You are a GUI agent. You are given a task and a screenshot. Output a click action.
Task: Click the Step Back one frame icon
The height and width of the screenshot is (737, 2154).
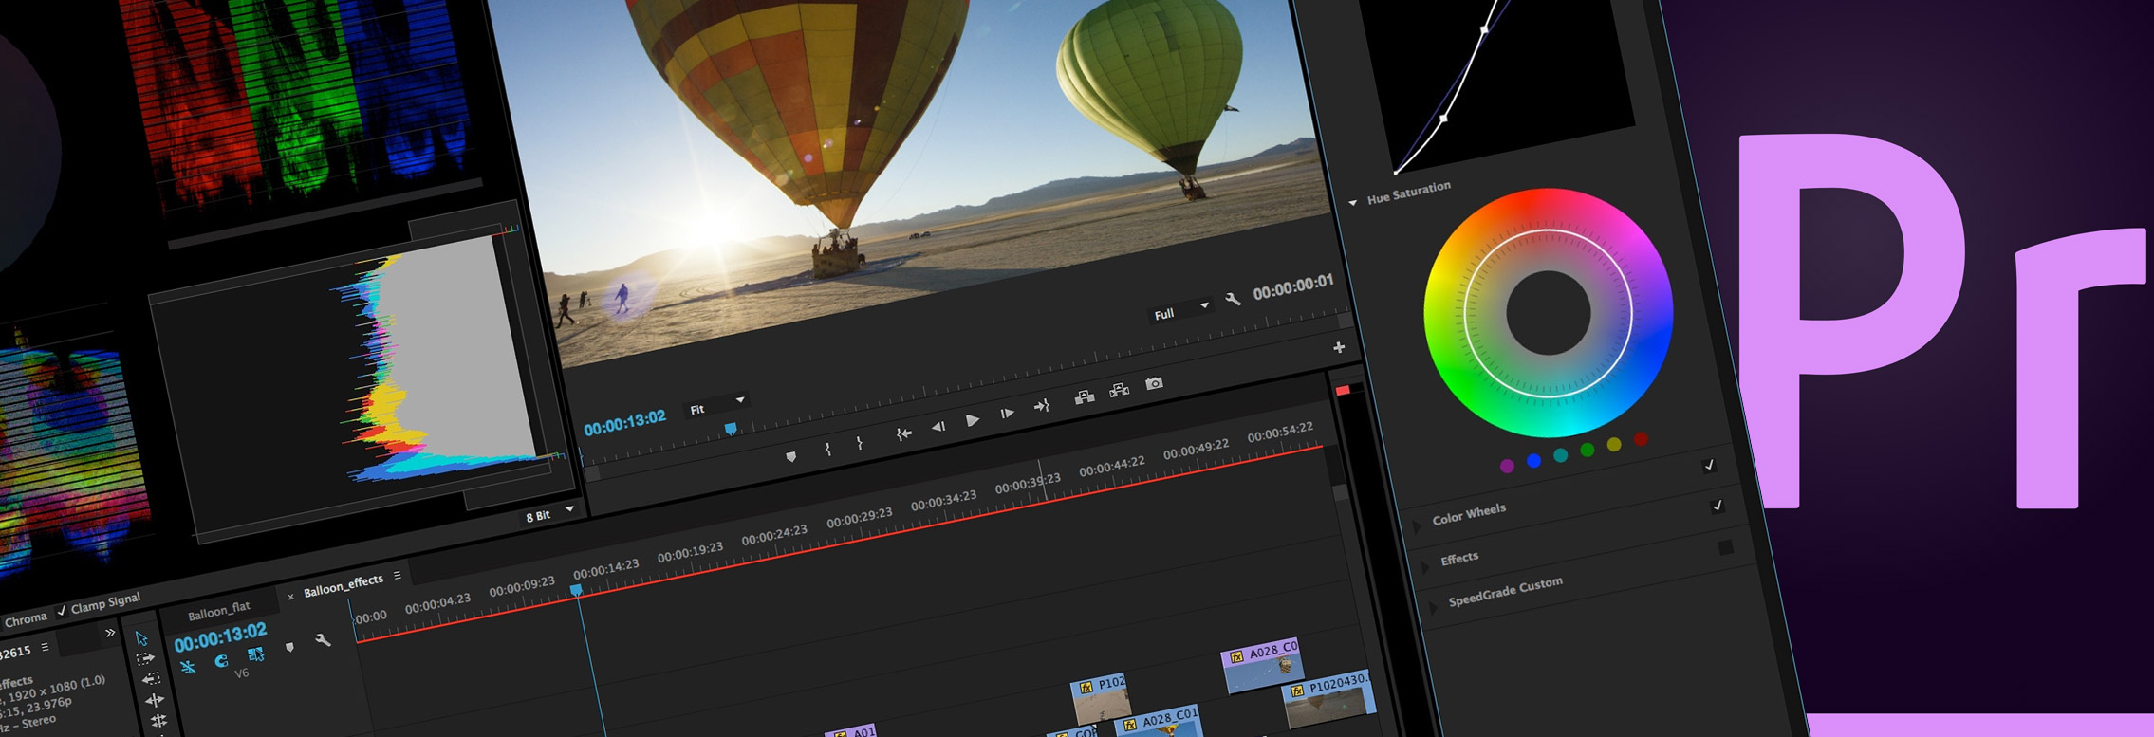[938, 427]
